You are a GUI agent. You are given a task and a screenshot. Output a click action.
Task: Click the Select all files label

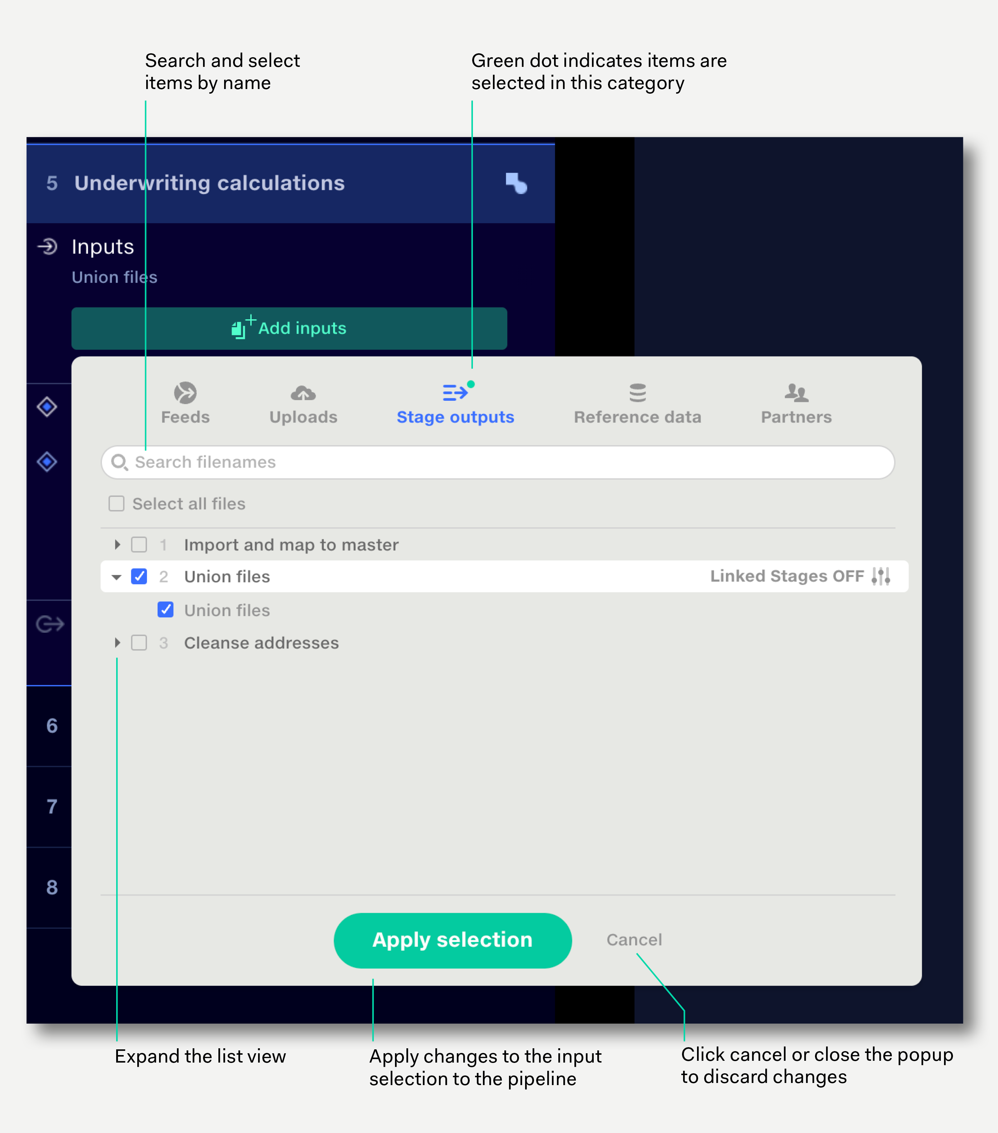(x=188, y=503)
